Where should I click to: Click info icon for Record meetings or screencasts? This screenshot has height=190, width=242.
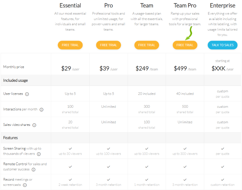(x=25, y=185)
